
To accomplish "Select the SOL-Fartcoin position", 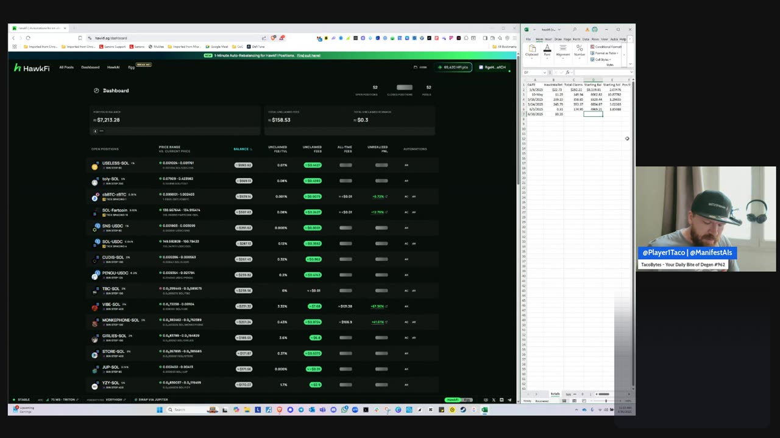I will point(262,212).
